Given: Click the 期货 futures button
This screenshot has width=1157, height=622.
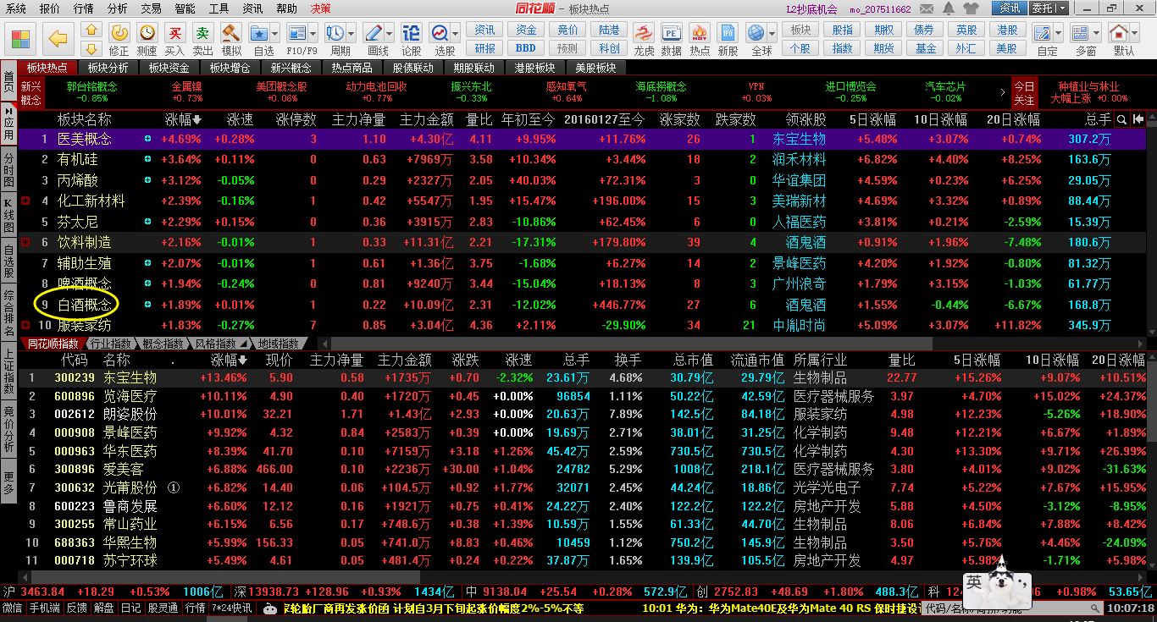Looking at the screenshot, I should [x=884, y=48].
